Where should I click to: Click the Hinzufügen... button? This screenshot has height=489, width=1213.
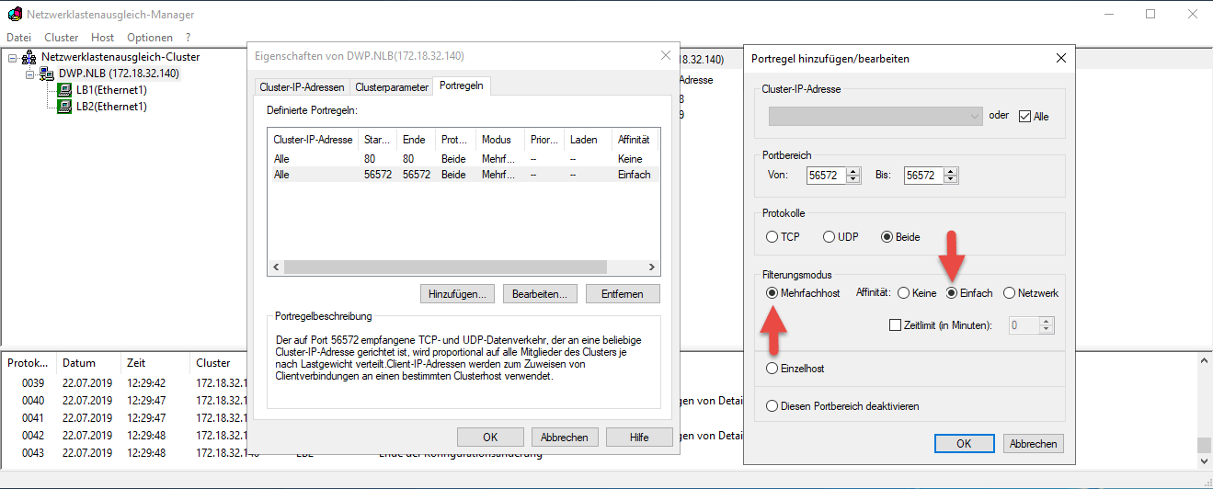point(457,294)
